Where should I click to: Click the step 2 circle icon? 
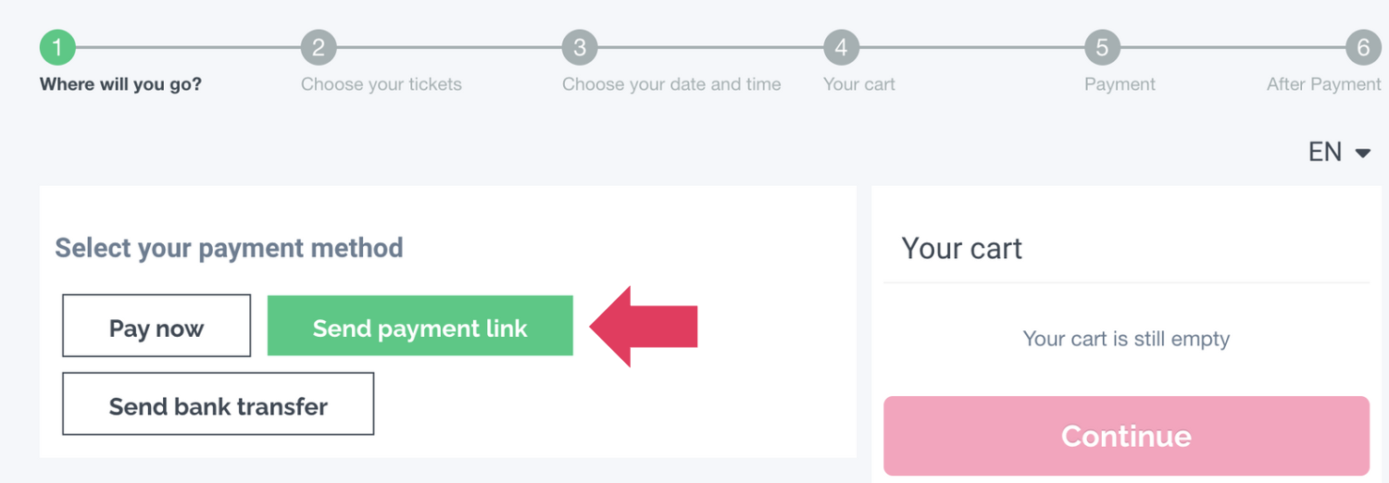coord(319,48)
